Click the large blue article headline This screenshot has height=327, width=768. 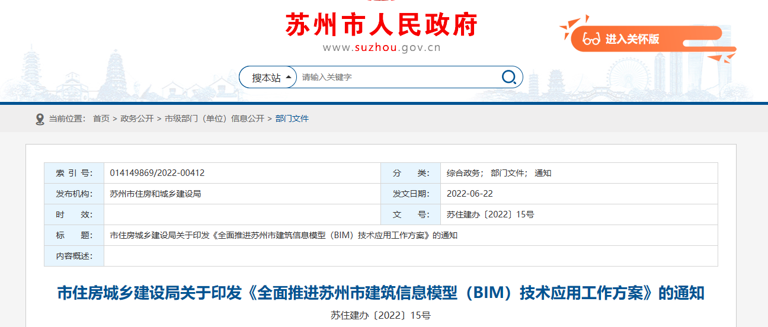(380, 293)
